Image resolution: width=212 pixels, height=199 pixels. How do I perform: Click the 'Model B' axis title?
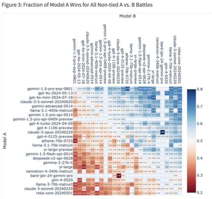[x=128, y=16]
